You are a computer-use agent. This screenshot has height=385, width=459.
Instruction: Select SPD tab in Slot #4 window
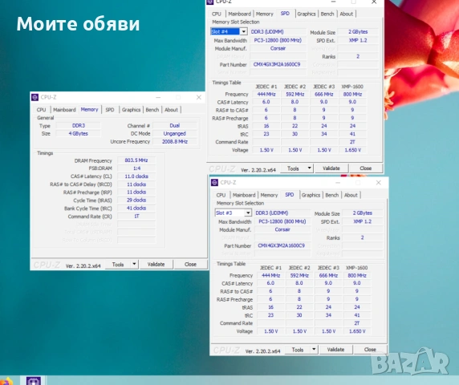click(285, 14)
